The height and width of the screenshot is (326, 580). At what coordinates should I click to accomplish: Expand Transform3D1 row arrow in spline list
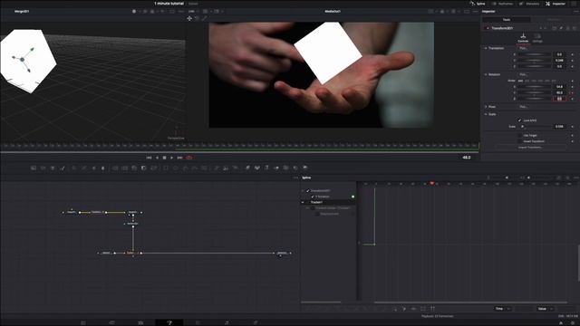[x=303, y=191]
